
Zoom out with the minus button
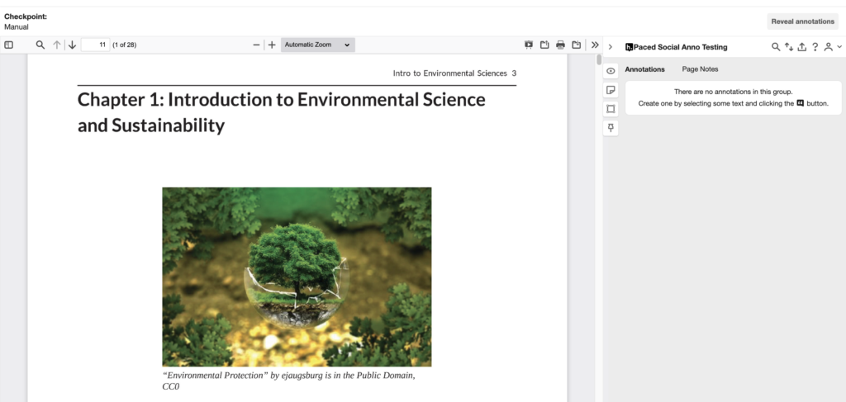[256, 45]
